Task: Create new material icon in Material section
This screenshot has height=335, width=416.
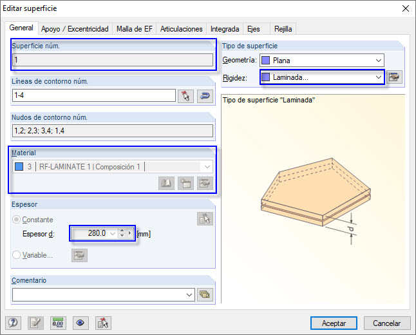Action: 185,183
